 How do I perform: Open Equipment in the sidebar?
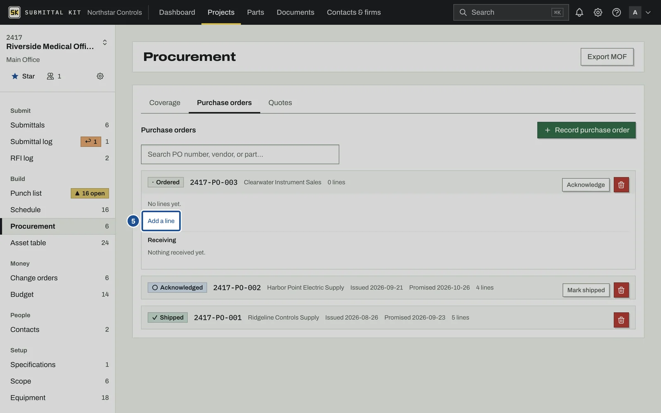click(58, 398)
